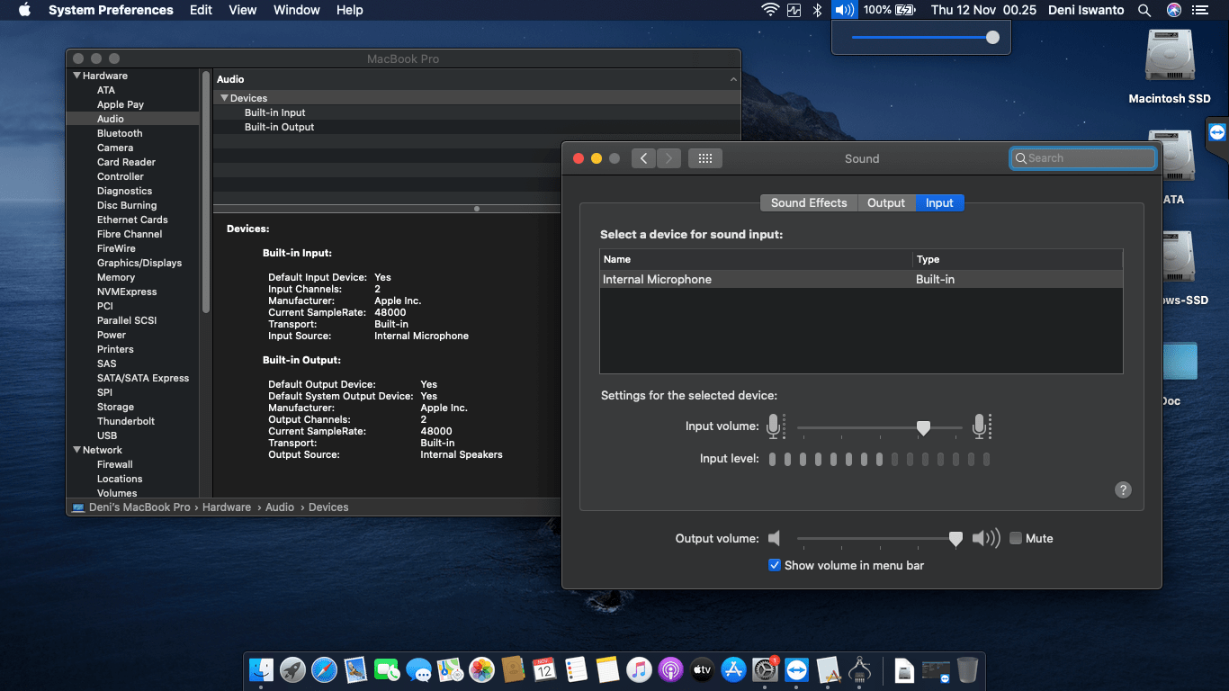Select USB in the Hardware sidebar
The image size is (1229, 691).
[x=107, y=435]
